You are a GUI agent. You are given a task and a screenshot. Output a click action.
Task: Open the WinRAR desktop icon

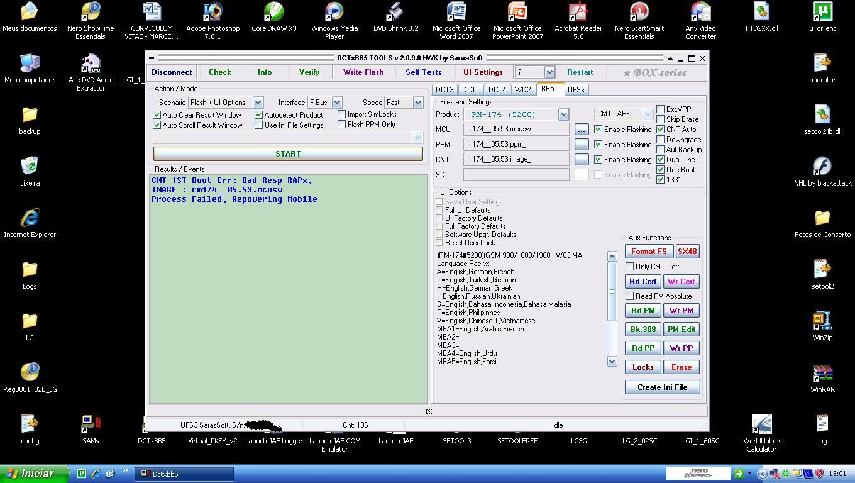pos(822,378)
